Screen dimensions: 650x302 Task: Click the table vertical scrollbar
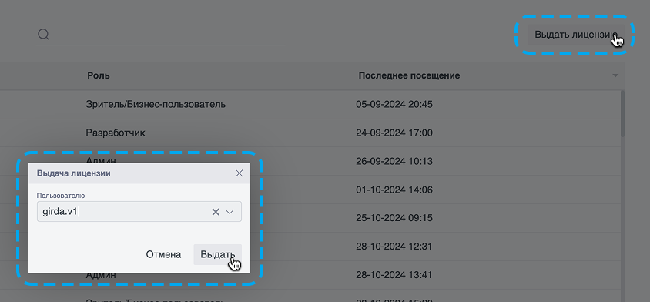[622, 113]
